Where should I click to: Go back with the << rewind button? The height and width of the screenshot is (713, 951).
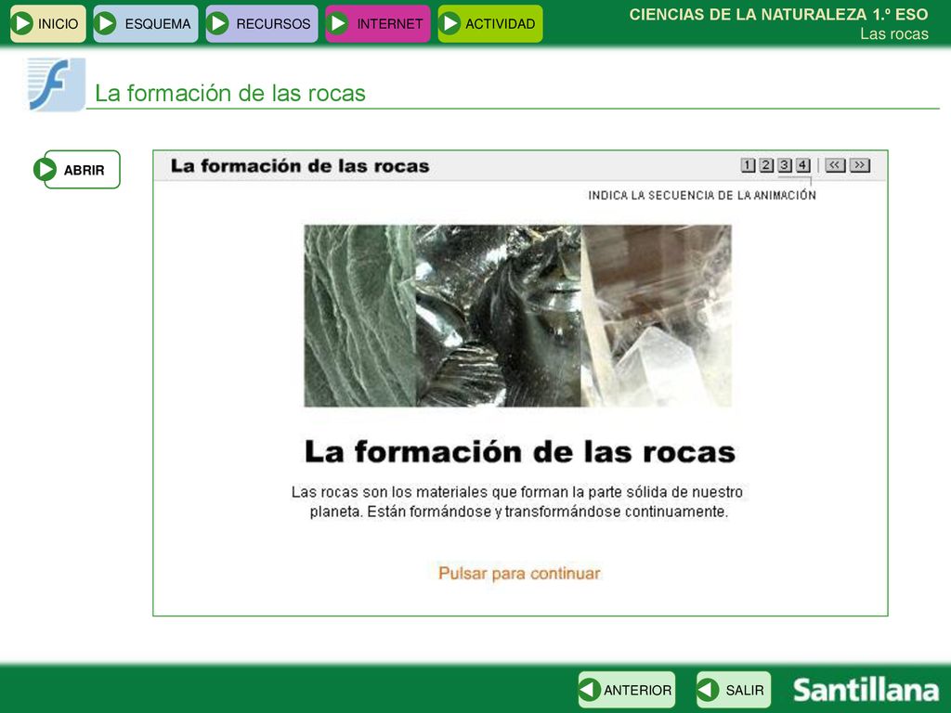(835, 165)
